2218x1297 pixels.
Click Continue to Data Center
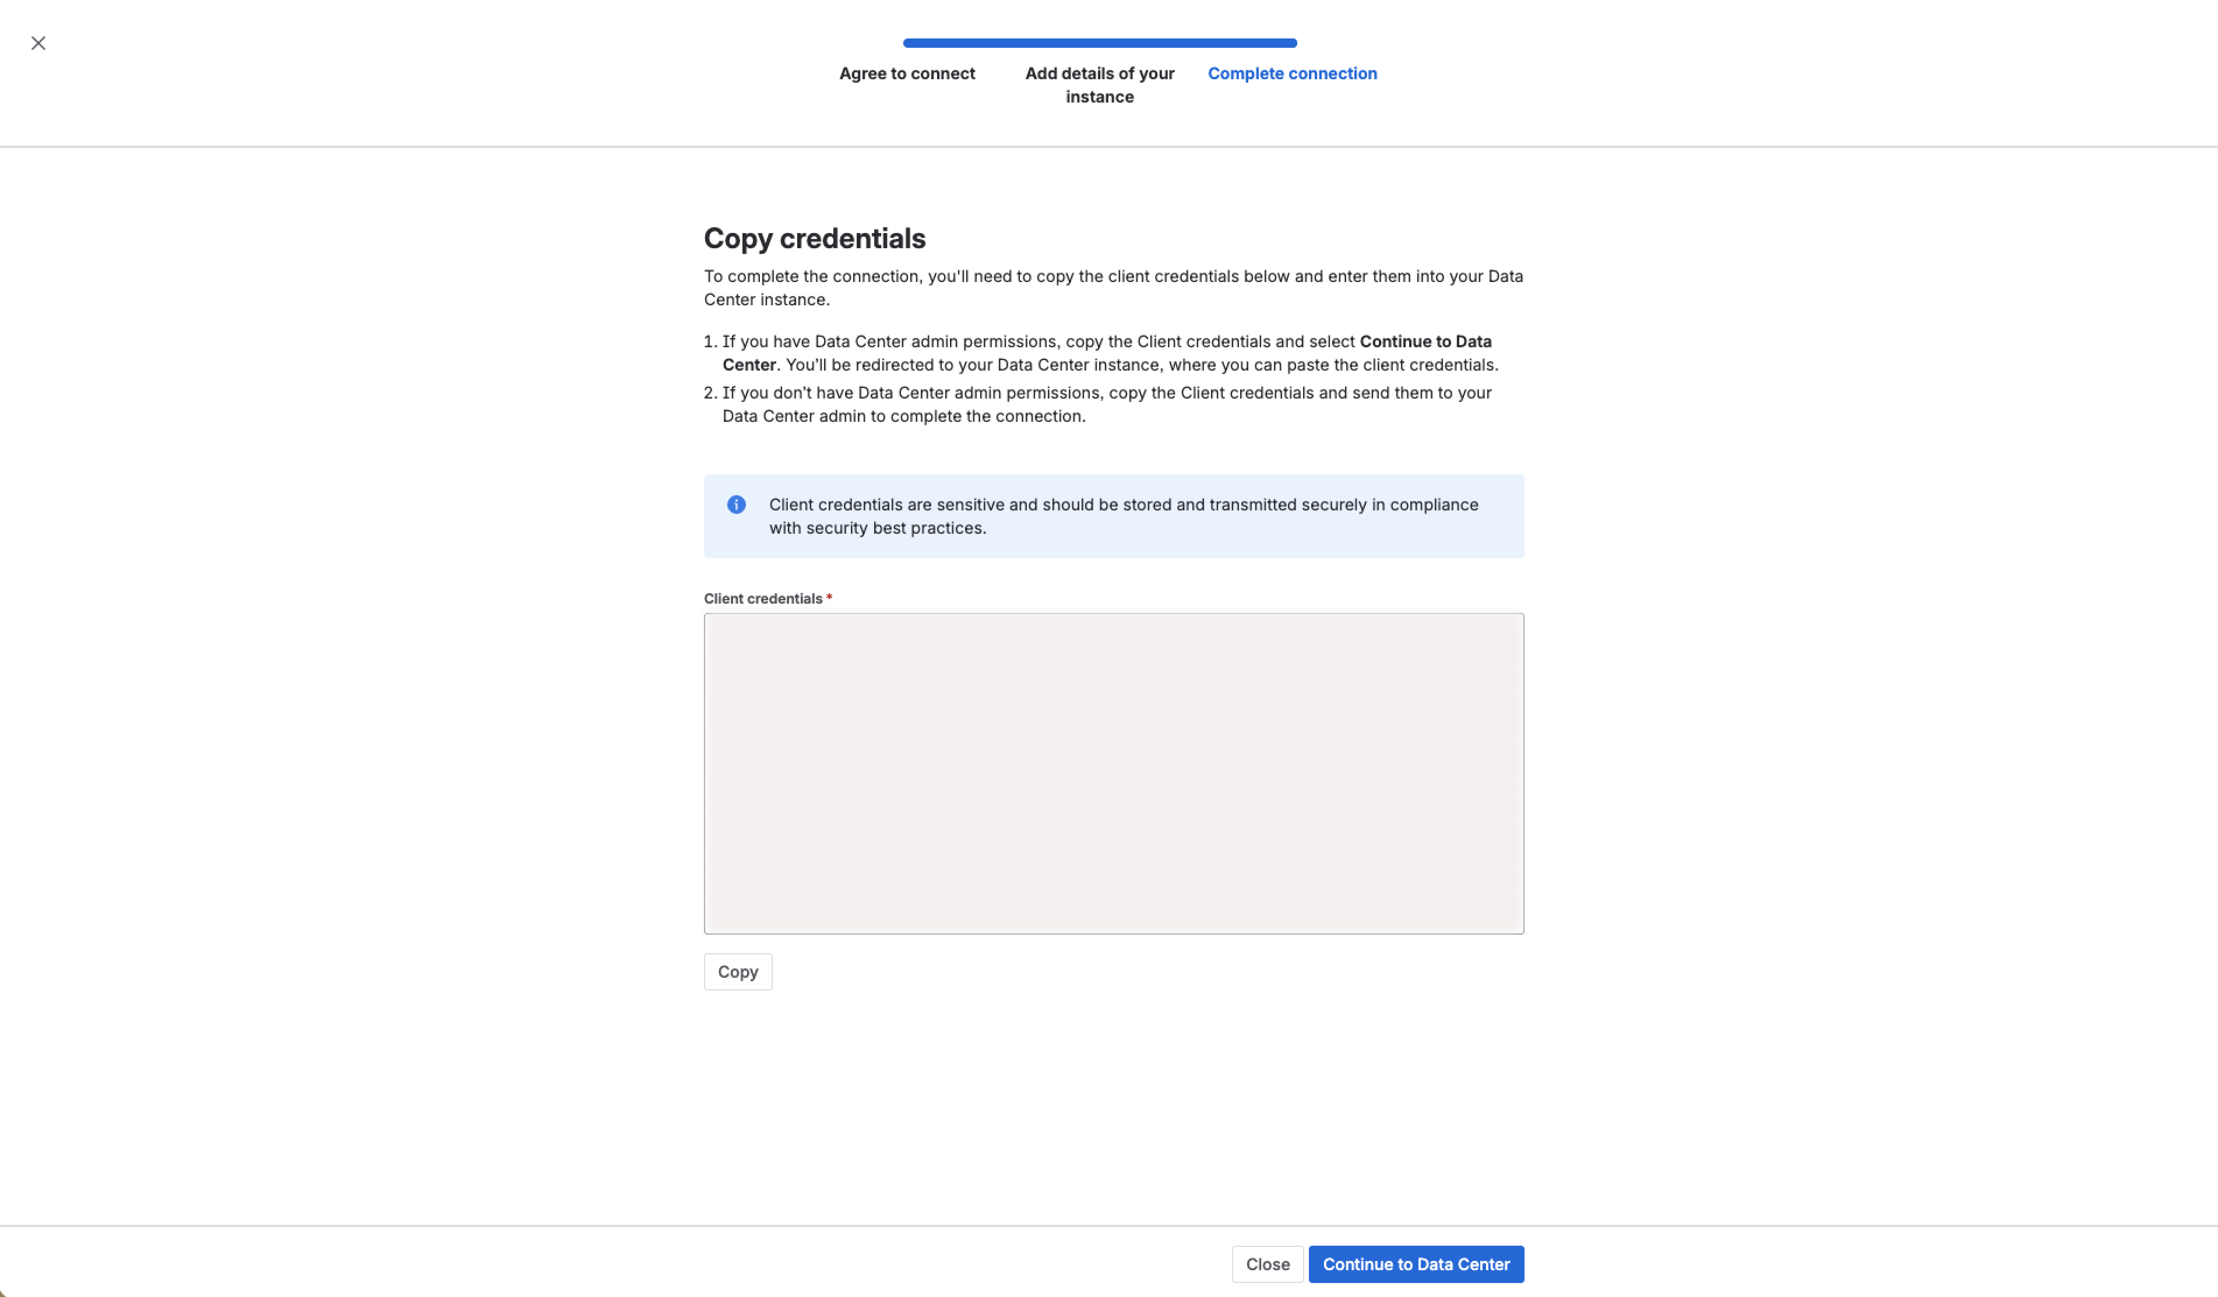pyautogui.click(x=1416, y=1264)
